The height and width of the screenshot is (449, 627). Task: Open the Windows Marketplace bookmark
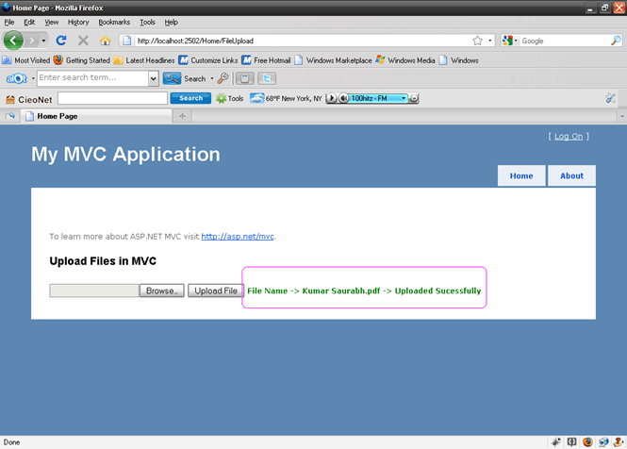coord(333,60)
